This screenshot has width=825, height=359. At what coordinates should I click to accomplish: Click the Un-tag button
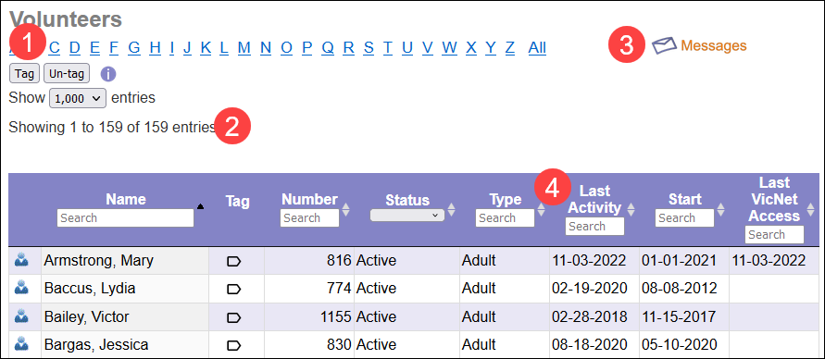pos(67,74)
